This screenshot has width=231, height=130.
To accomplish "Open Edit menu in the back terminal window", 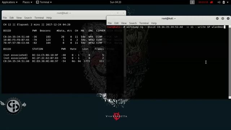I will 12,18.
